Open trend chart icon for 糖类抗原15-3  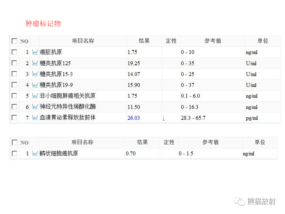pos(35,74)
